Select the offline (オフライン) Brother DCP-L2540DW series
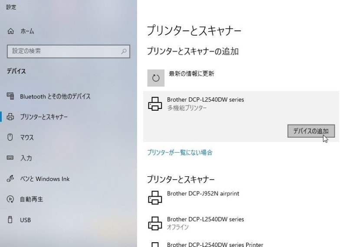 (x=205, y=223)
